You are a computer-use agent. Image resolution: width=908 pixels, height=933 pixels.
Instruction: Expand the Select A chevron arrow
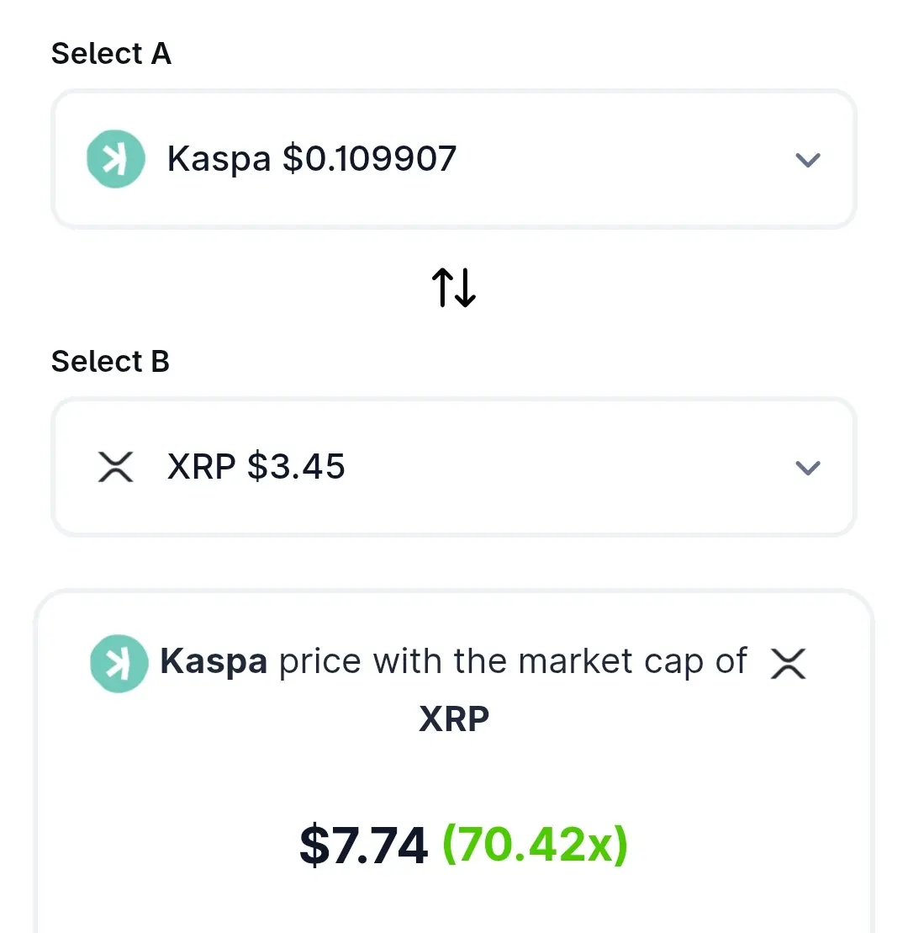pyautogui.click(x=807, y=160)
